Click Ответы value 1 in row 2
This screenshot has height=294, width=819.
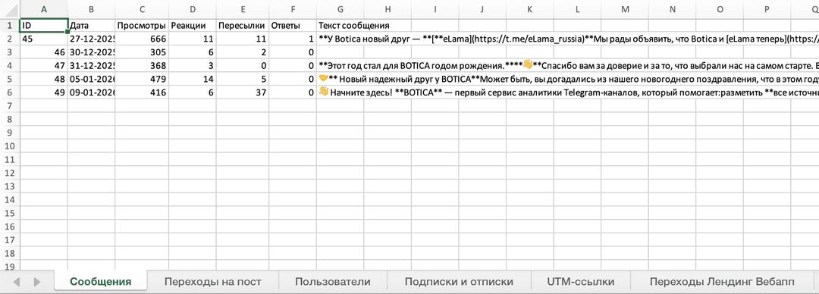[293, 39]
